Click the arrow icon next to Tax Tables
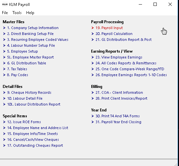The width and height of the screenshot is (179, 166). point(4,69)
